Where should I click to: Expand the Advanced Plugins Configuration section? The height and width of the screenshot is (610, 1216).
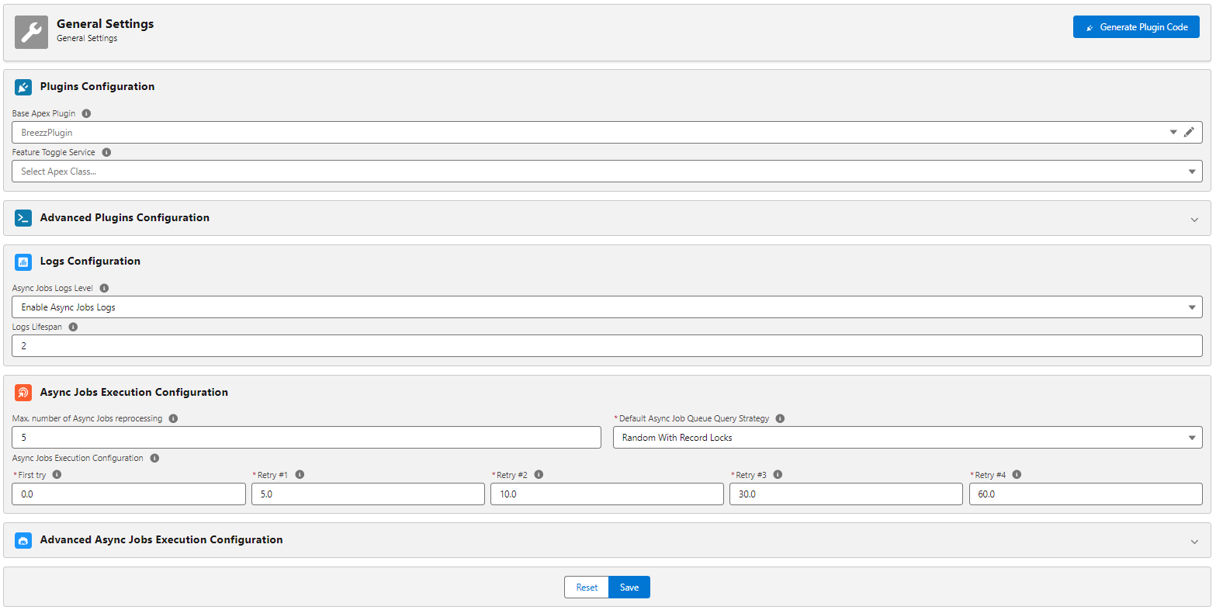coord(1193,220)
